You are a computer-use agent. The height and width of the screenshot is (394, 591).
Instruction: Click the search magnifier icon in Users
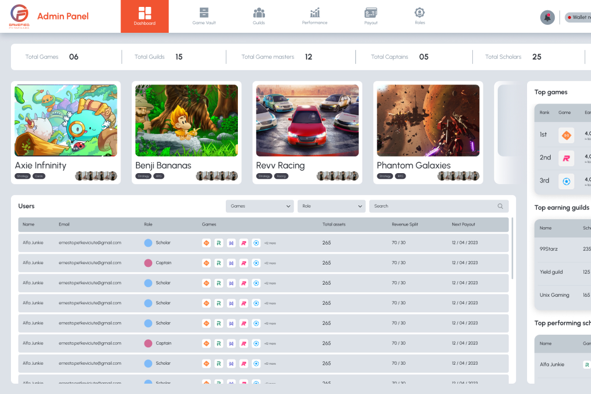point(501,206)
